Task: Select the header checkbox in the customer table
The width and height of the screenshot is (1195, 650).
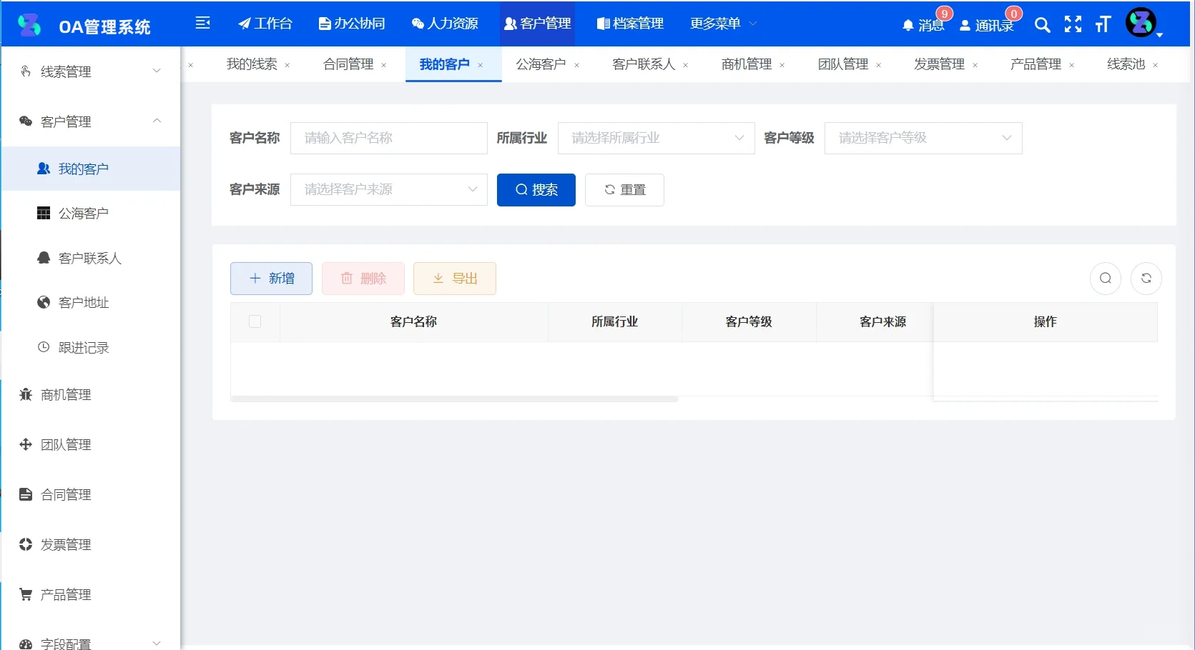Action: (255, 321)
